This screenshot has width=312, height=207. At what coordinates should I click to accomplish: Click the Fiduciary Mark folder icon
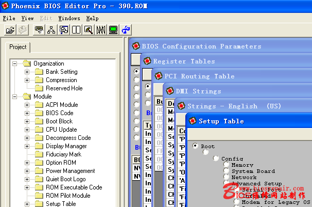point(39,154)
